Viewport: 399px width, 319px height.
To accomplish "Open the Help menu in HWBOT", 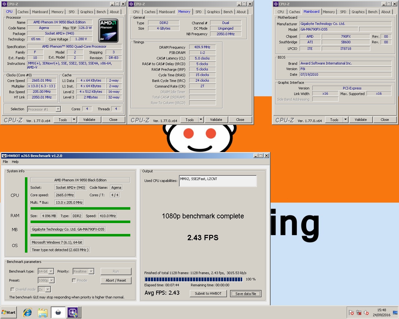I will [15, 162].
